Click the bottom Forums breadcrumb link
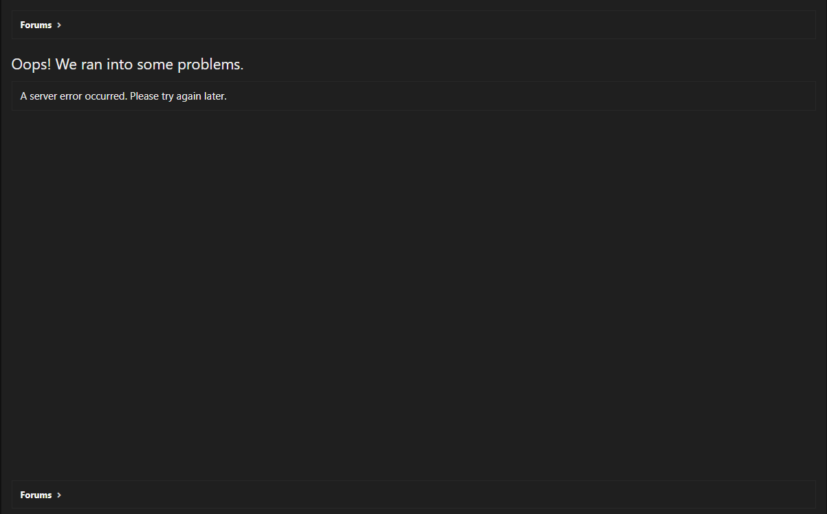Image resolution: width=827 pixels, height=514 pixels. tap(36, 495)
